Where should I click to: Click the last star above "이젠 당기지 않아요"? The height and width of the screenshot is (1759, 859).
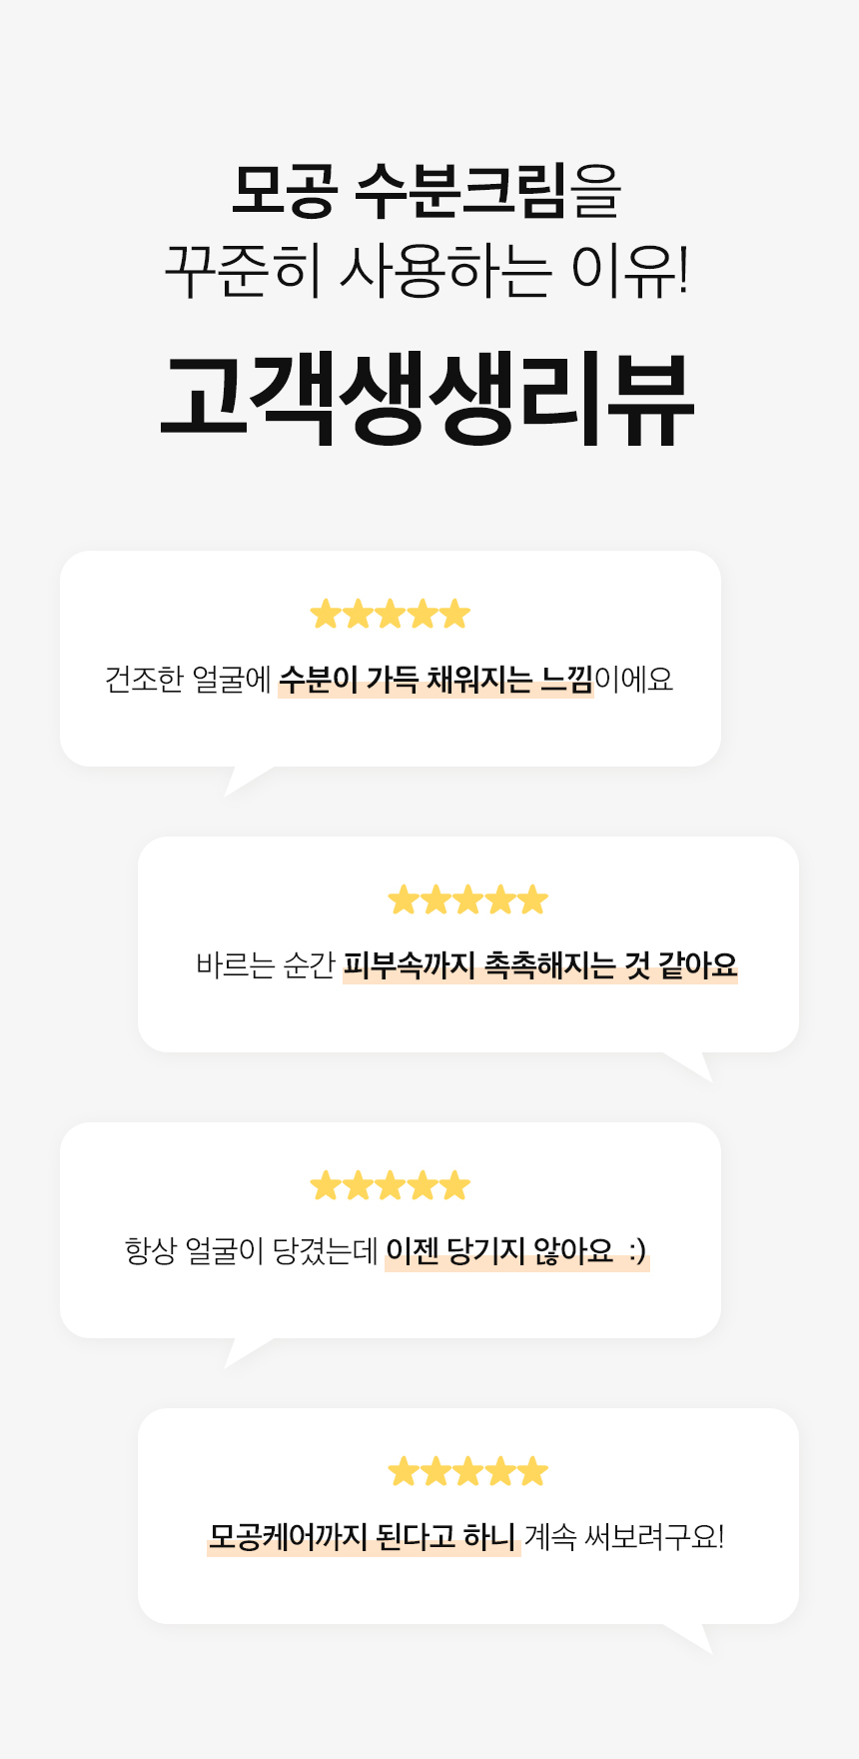(x=454, y=1185)
